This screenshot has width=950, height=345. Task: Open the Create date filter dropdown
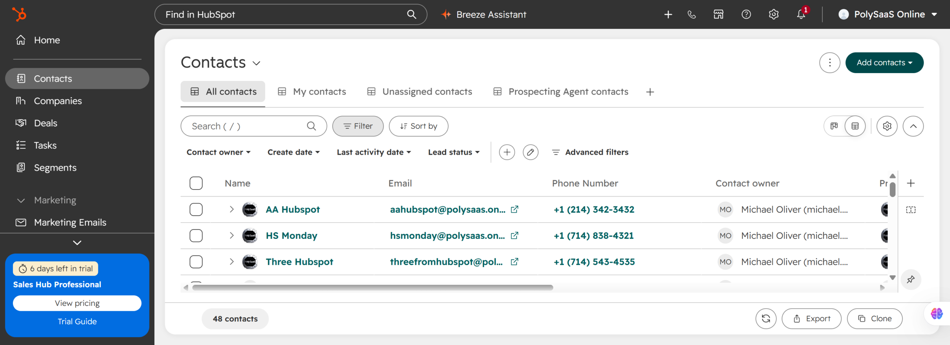click(294, 152)
